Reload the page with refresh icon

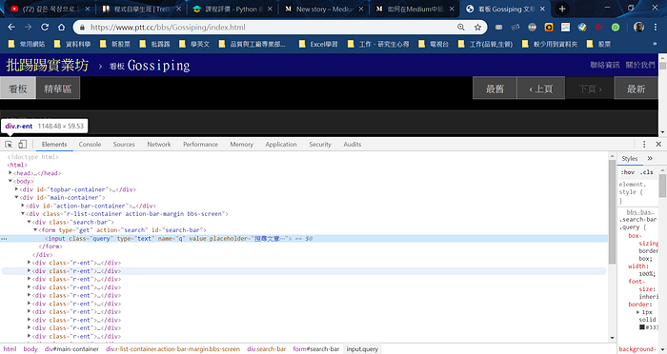45,28
